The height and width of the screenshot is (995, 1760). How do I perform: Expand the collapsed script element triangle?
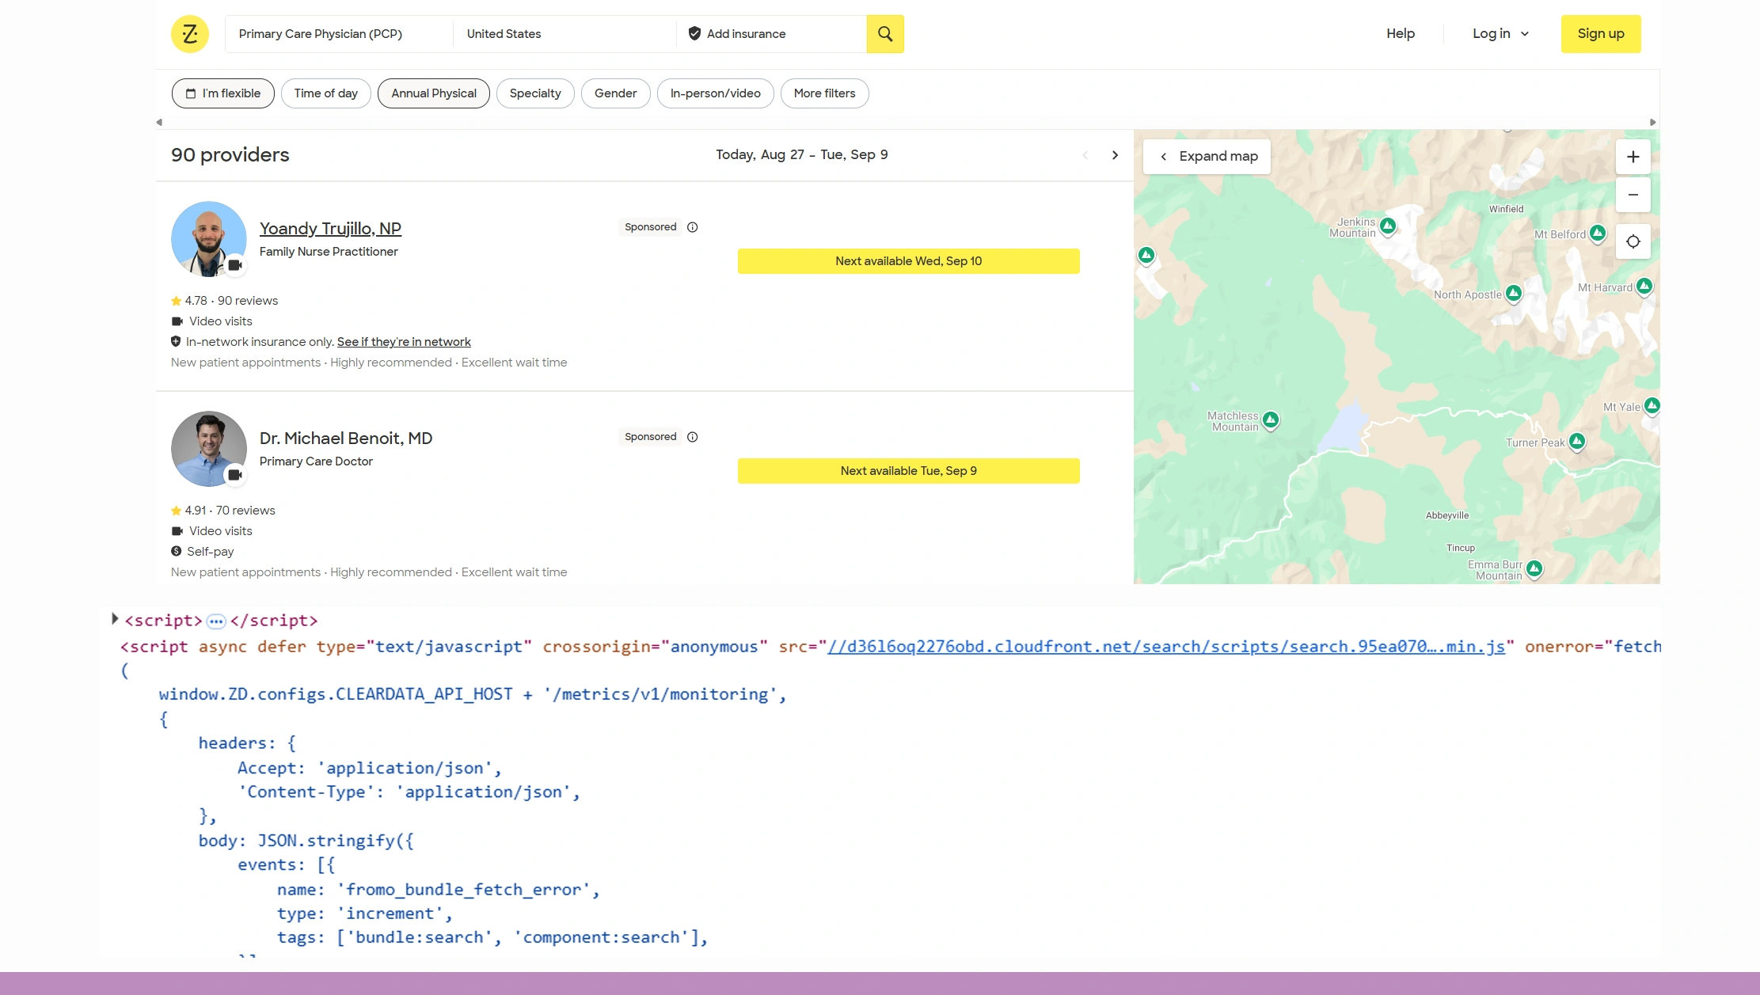[x=115, y=619]
